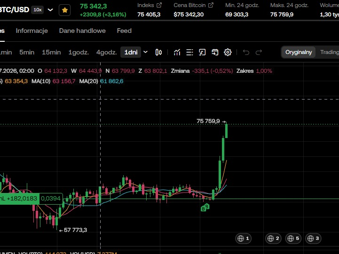
Task: Toggle the favorite star for BTC/USD
Action: (x=64, y=10)
